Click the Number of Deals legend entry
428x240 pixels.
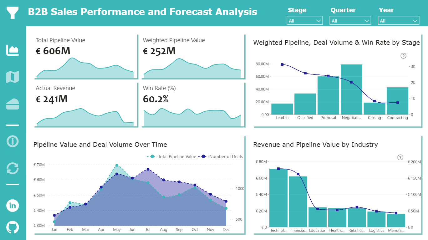coord(220,156)
